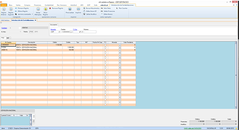This screenshot has height=130, width=239.
Task: Go to next record with Registo Seguinte
Action: pyautogui.click(x=11, y=12)
